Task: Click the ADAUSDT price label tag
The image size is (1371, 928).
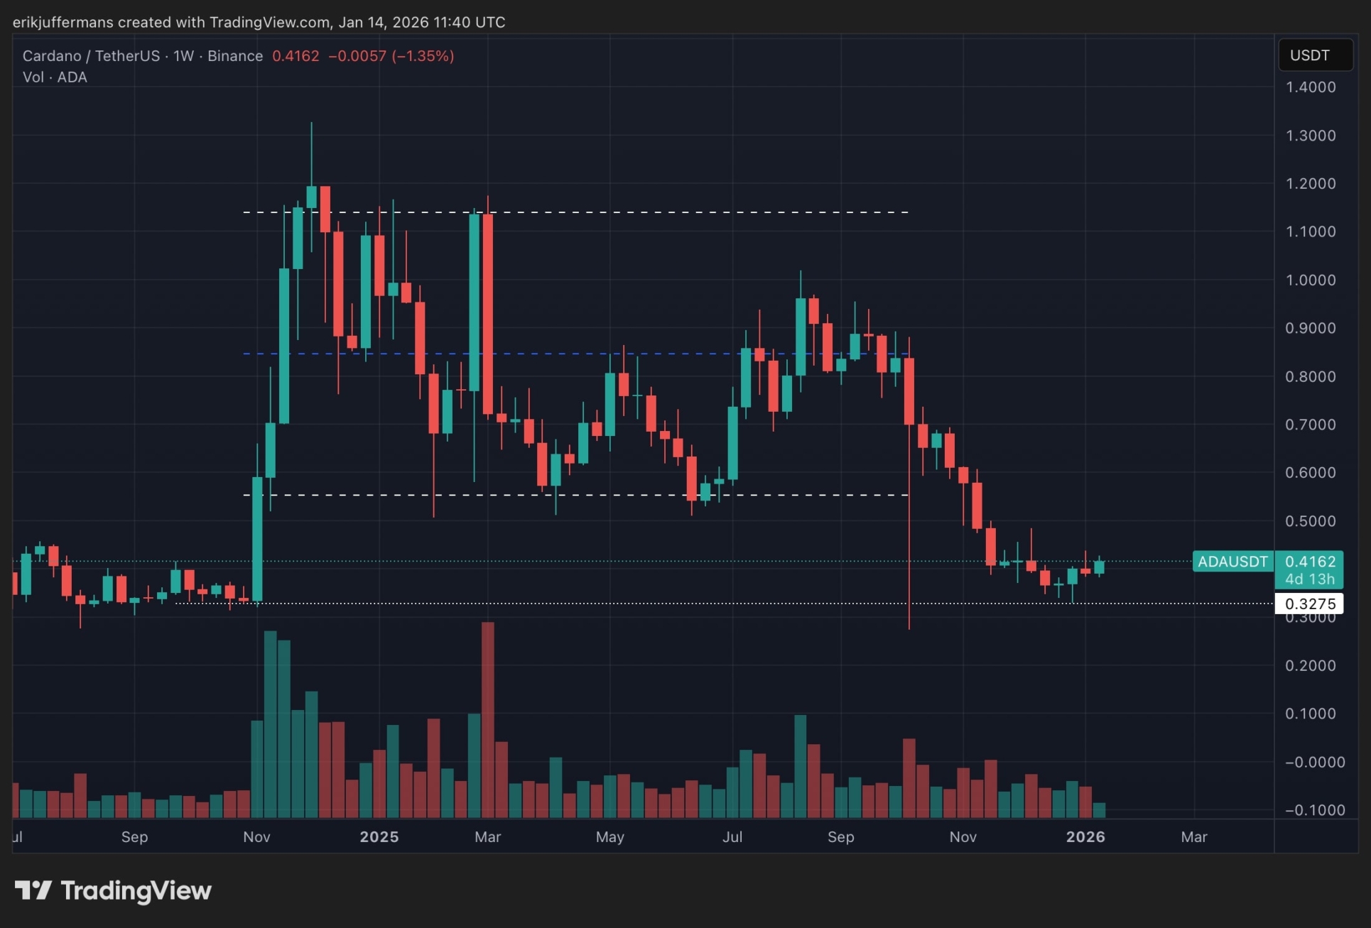Action: coord(1232,562)
